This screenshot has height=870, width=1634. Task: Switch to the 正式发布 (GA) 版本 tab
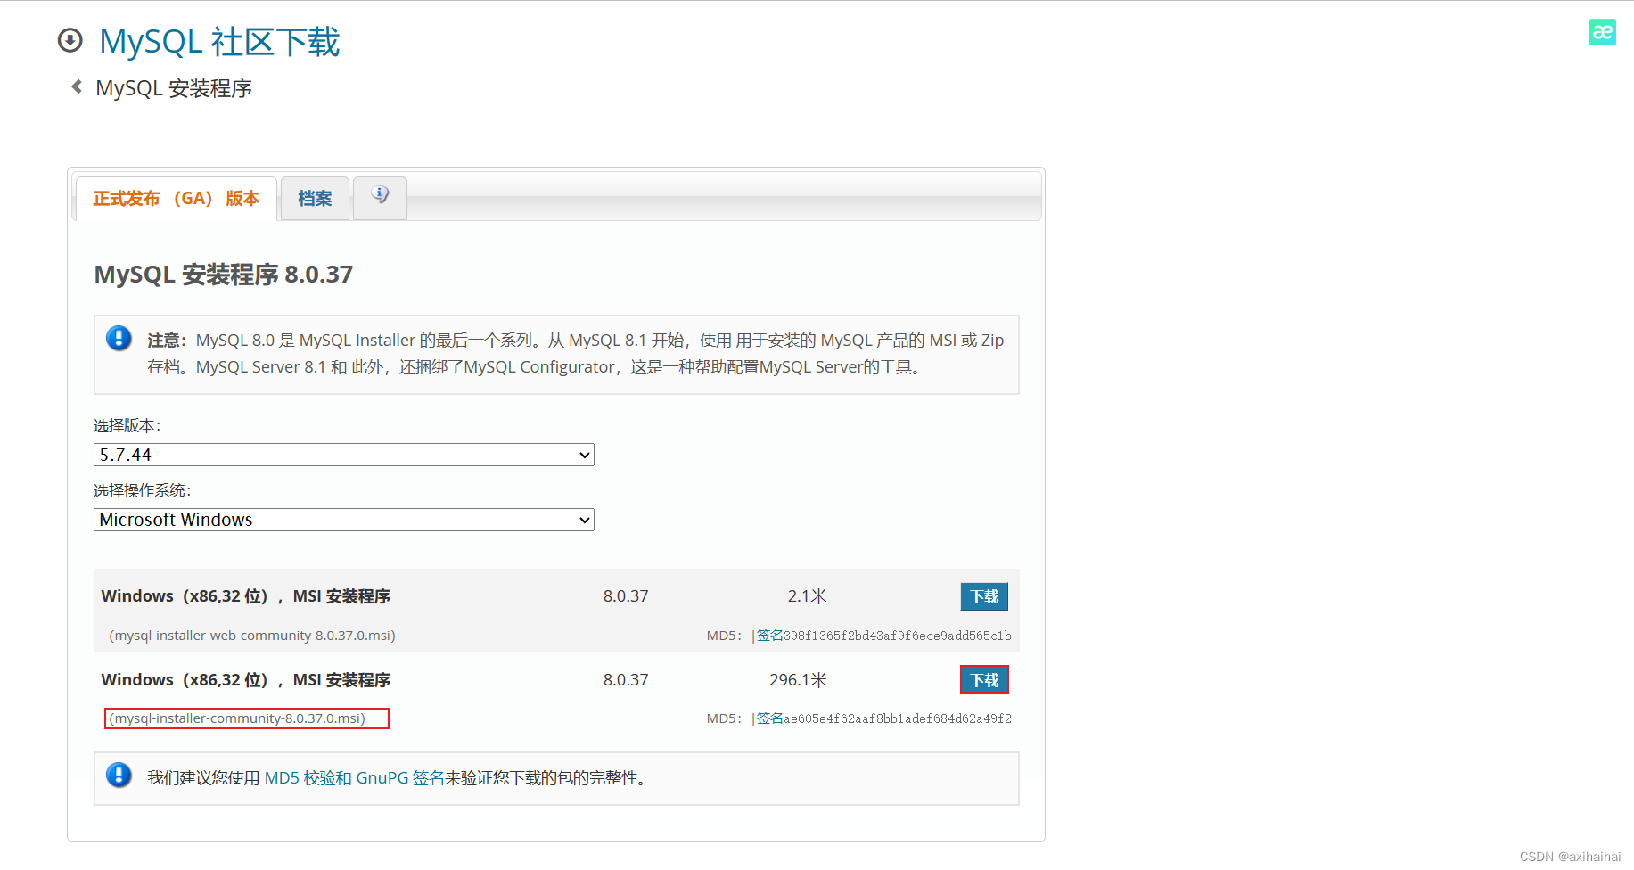click(177, 199)
